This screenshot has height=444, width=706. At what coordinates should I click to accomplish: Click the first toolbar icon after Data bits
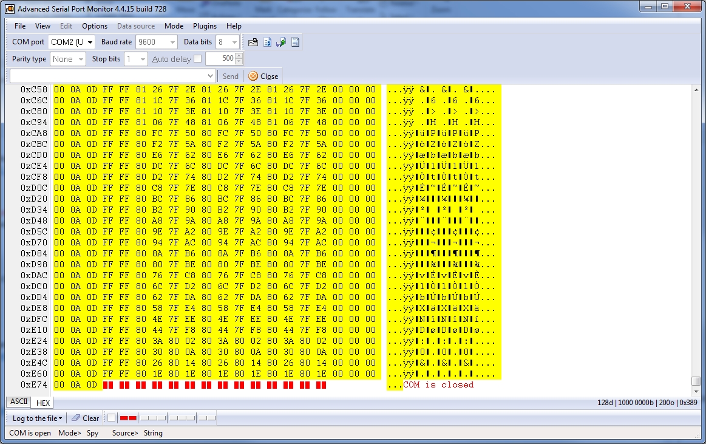[253, 42]
